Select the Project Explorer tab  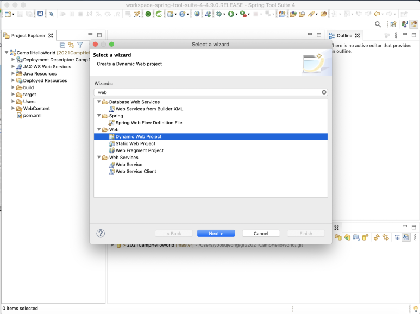[x=28, y=36]
